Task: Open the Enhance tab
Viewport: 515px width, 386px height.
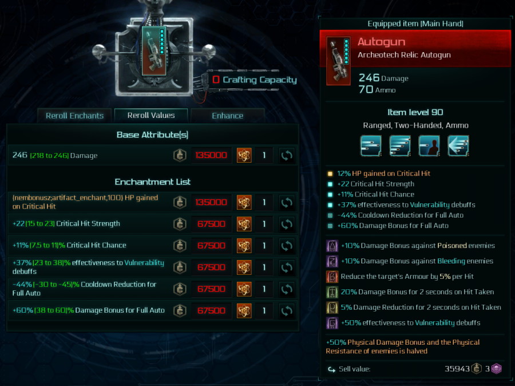Action: [228, 116]
